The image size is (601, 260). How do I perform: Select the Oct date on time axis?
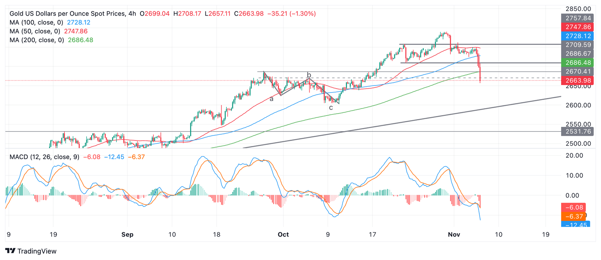coord(283,235)
